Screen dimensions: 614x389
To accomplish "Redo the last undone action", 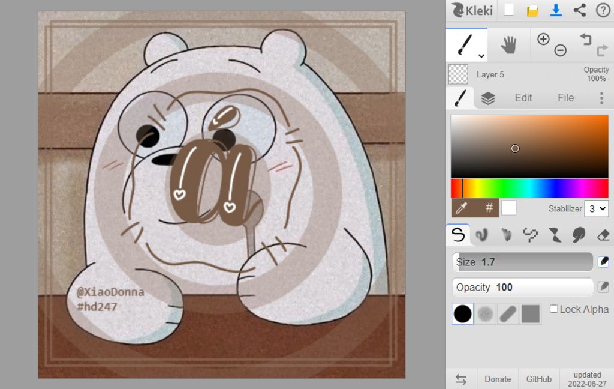I will (602, 50).
